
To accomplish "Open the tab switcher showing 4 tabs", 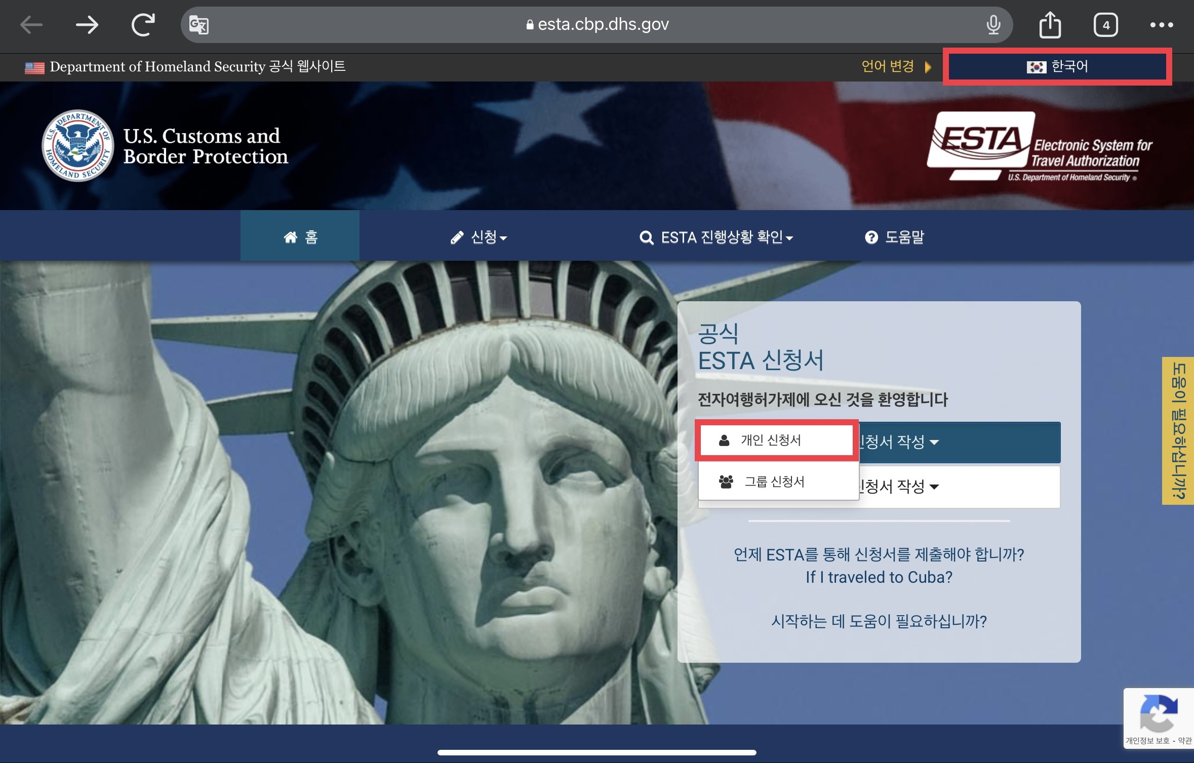I will click(x=1105, y=25).
